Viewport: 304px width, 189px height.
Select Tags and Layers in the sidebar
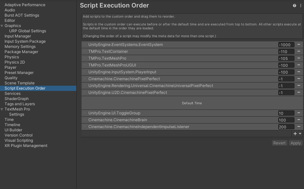(20, 104)
